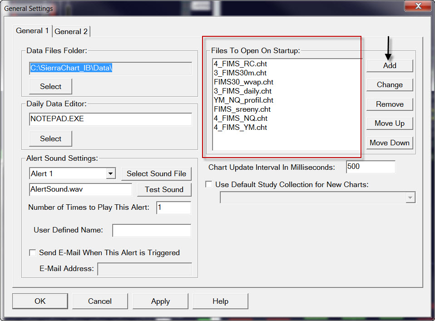Click the E-Mail Address field

click(x=144, y=269)
